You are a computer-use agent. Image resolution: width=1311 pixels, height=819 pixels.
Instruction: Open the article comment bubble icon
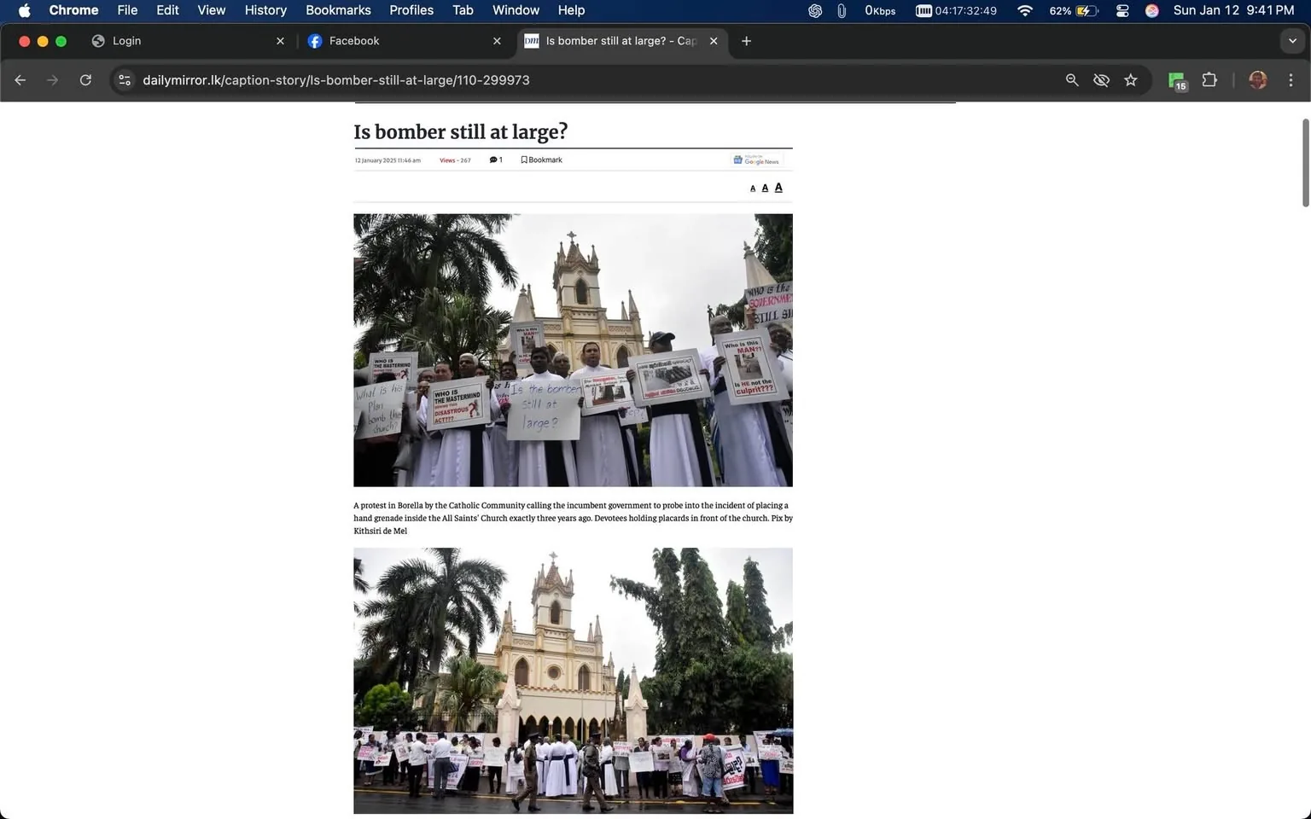(494, 160)
